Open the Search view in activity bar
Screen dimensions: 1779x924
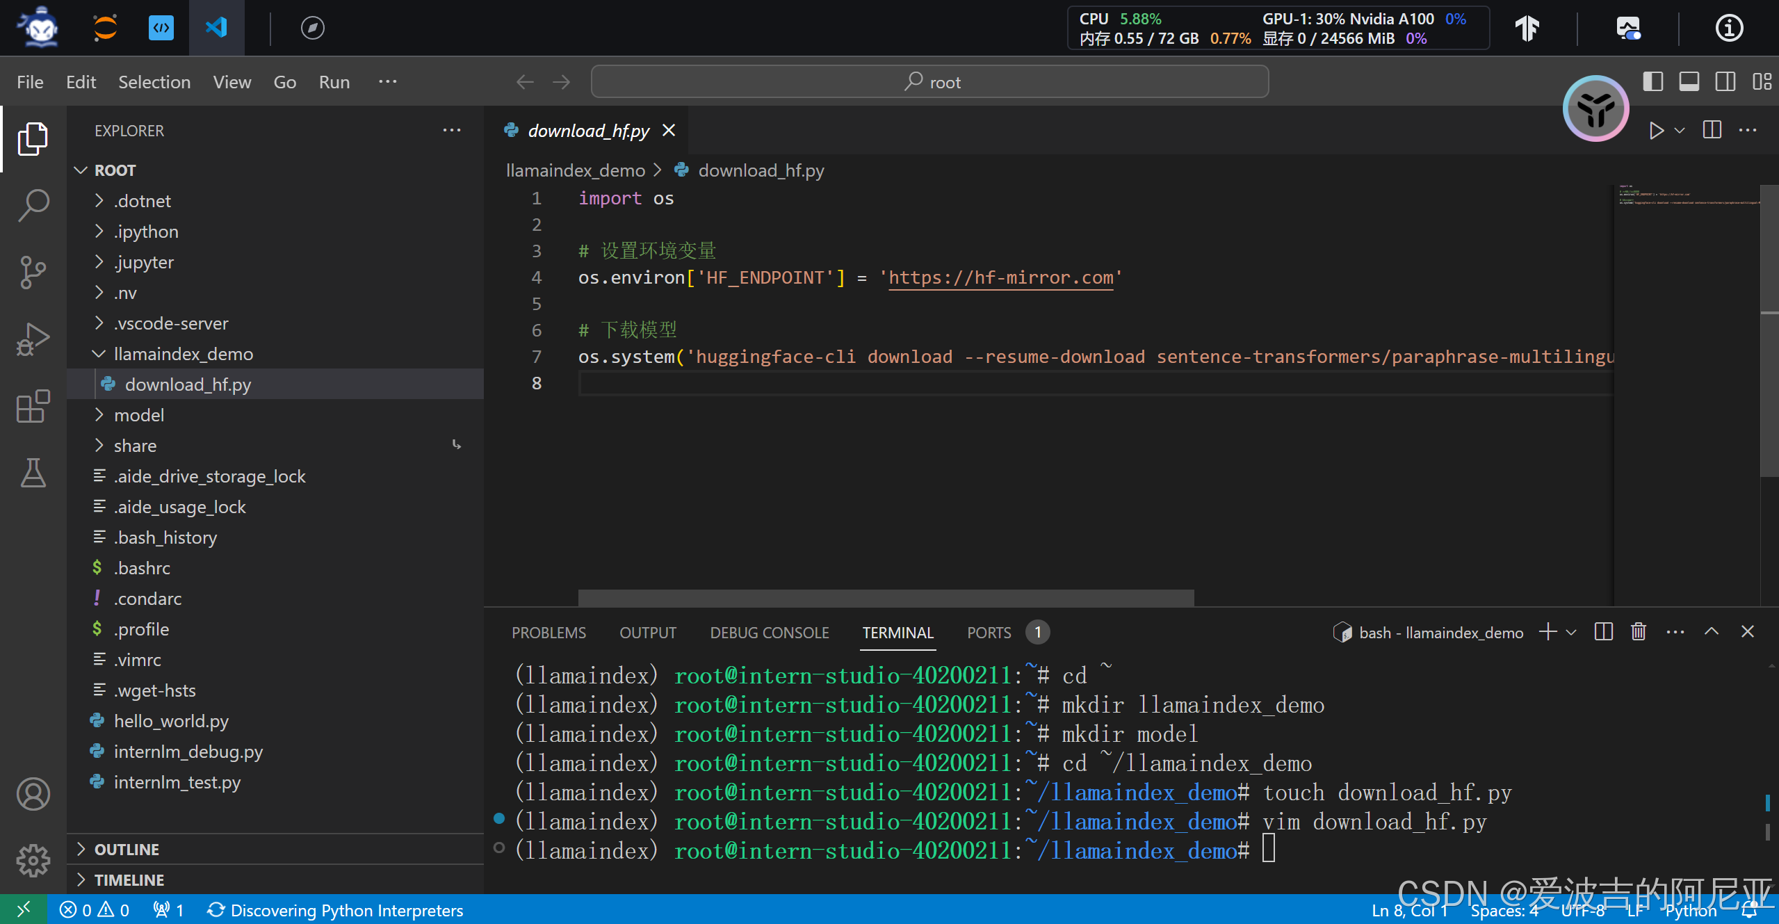(33, 206)
